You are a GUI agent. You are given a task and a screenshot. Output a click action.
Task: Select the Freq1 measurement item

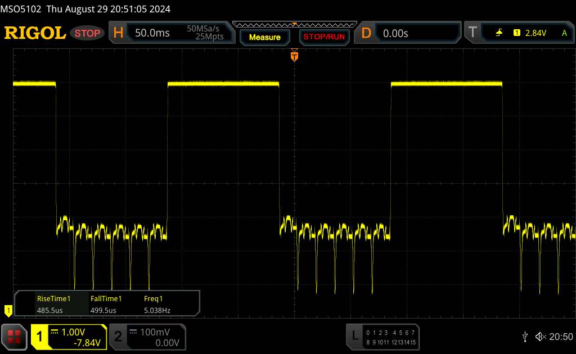[157, 303]
